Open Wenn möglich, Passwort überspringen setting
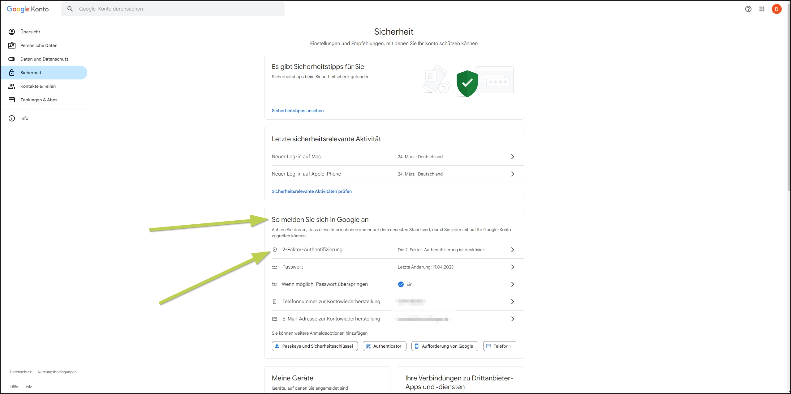Viewport: 791px width, 394px height. (325, 284)
